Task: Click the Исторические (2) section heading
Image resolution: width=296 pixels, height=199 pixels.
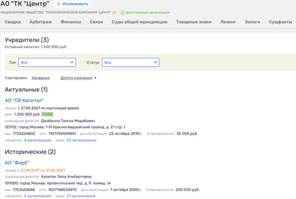Action: [30, 152]
